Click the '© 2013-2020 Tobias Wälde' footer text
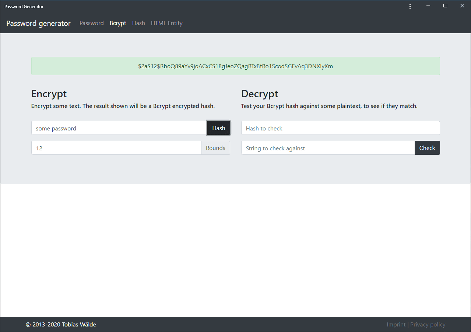 click(x=61, y=325)
